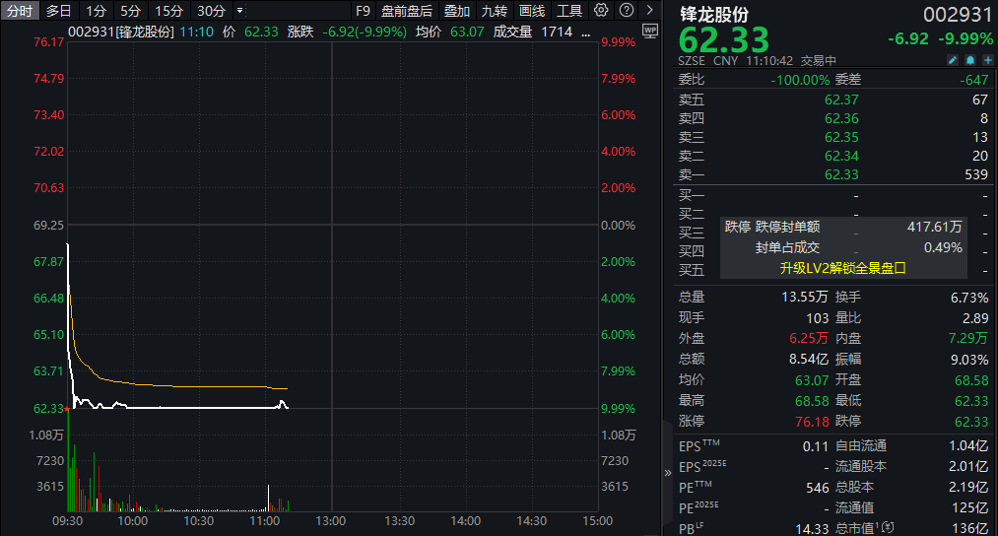Click the right arrow at toolbar end

(649, 11)
